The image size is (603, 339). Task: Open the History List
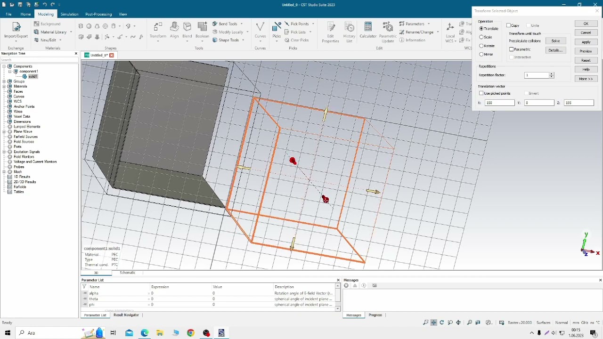(x=349, y=32)
